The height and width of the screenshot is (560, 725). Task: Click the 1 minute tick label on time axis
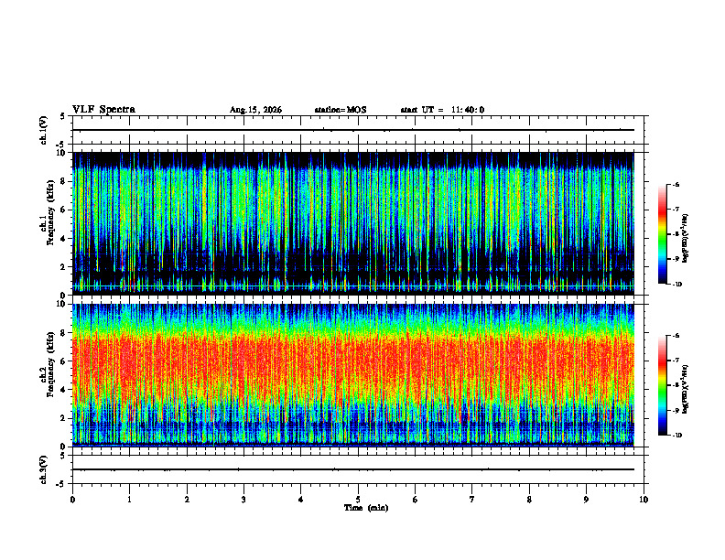click(x=130, y=500)
